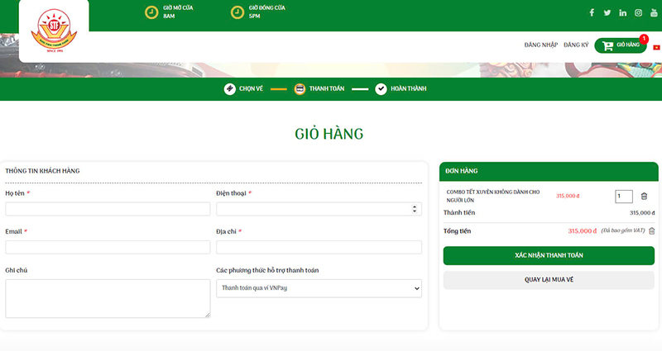Delete the combo ticket item using trash icon
The width and height of the screenshot is (662, 351).
click(x=645, y=197)
